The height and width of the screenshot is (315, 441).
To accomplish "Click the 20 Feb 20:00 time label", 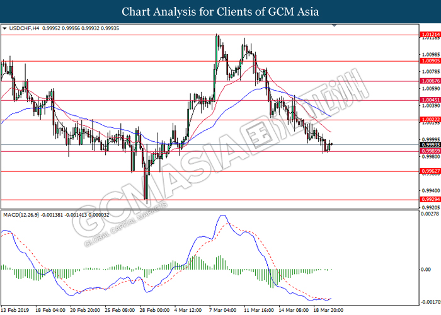I will point(85,310).
